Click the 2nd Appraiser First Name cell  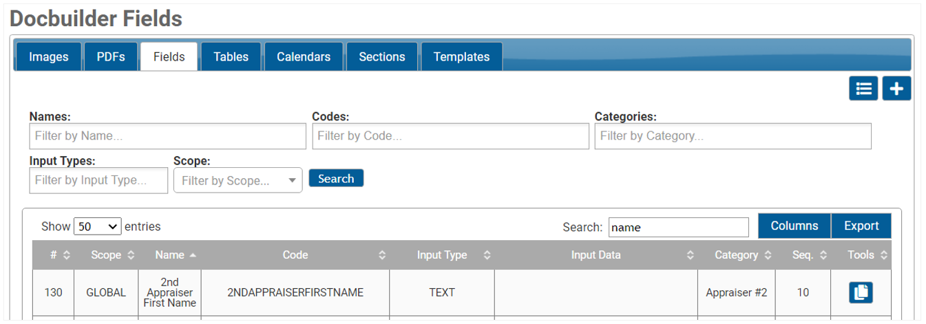[x=169, y=292]
